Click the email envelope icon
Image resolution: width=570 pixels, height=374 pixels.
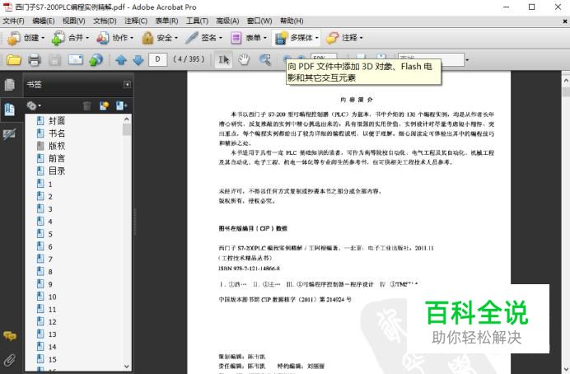tap(76, 59)
